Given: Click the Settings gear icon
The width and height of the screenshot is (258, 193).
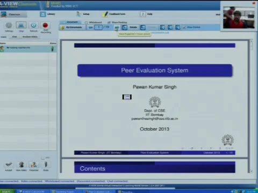Looking at the screenshot, I should click(9, 25).
